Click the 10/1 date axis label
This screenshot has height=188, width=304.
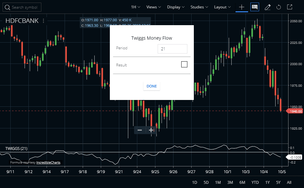coord(227,172)
